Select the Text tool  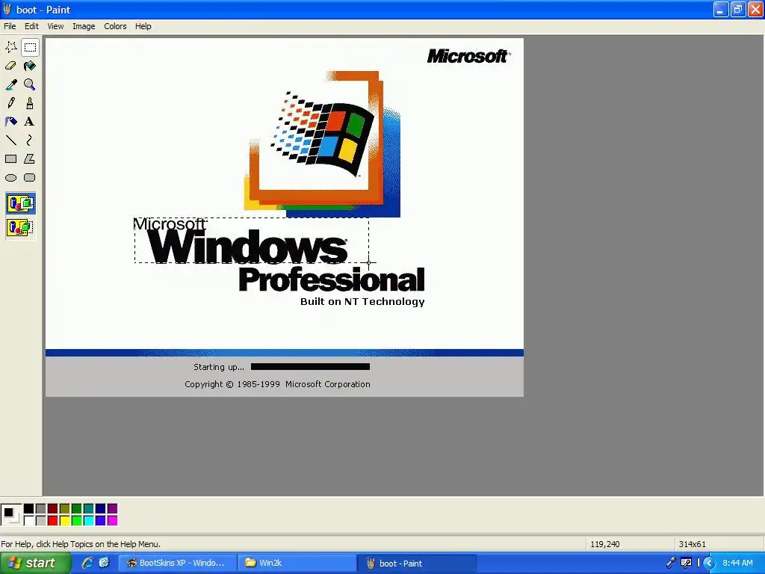tap(30, 122)
